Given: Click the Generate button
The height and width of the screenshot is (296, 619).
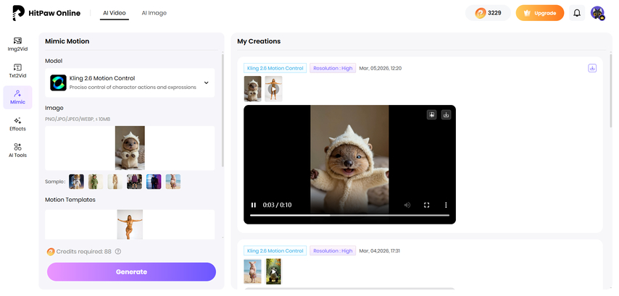Looking at the screenshot, I should (x=131, y=271).
